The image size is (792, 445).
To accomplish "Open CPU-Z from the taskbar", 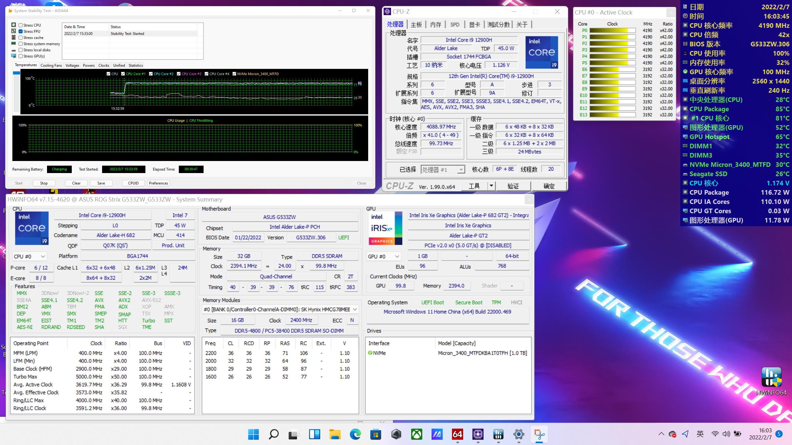I will (x=477, y=434).
